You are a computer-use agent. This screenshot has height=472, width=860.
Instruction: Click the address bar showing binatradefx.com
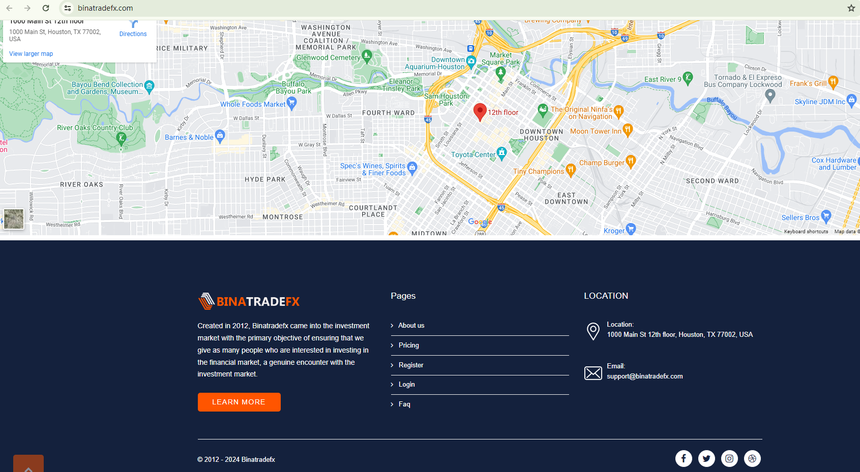[105, 8]
